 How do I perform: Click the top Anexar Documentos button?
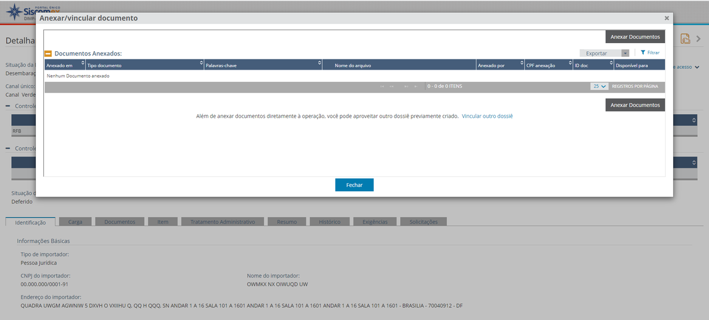pyautogui.click(x=635, y=36)
